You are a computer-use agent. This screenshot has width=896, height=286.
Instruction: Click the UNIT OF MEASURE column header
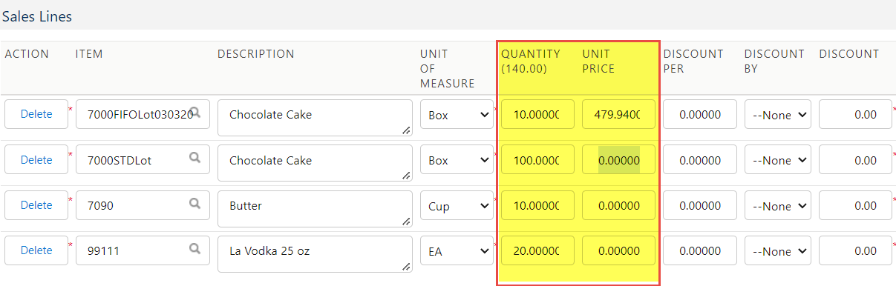(448, 69)
